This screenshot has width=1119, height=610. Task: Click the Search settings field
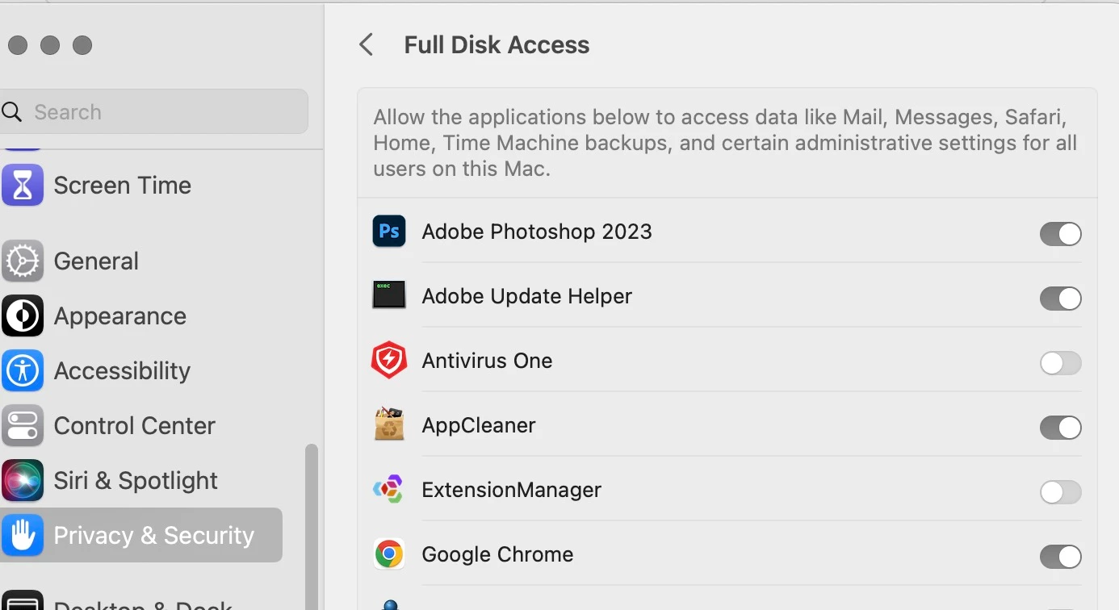coord(153,111)
